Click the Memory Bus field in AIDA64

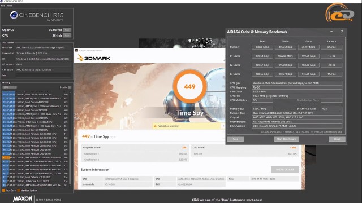262,109
